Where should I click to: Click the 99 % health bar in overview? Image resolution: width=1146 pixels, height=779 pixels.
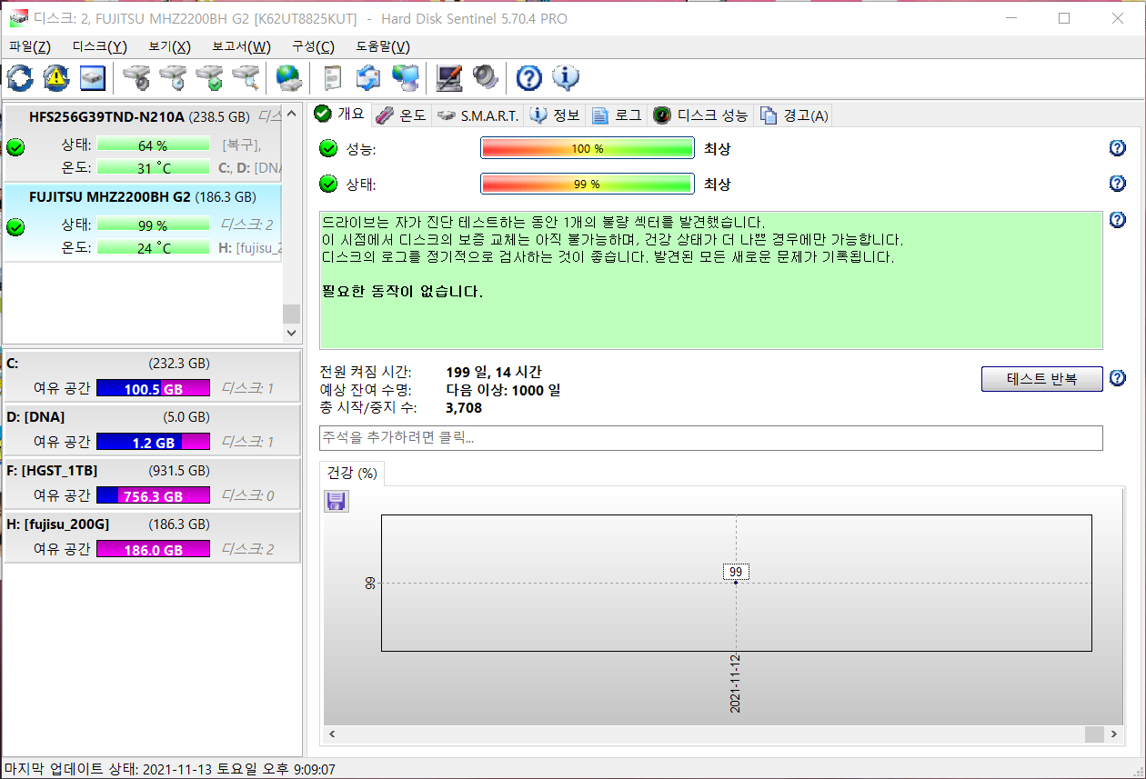click(x=588, y=184)
